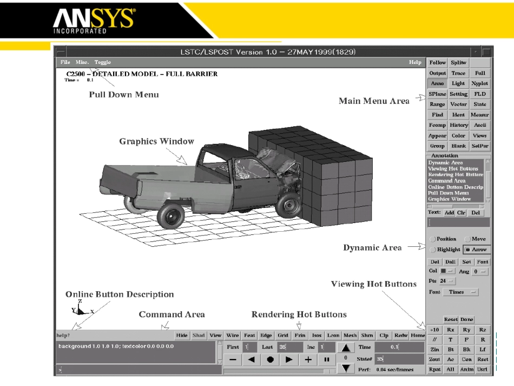Play the animation in reverse
Screen dimensions: 514x386
click(x=252, y=359)
